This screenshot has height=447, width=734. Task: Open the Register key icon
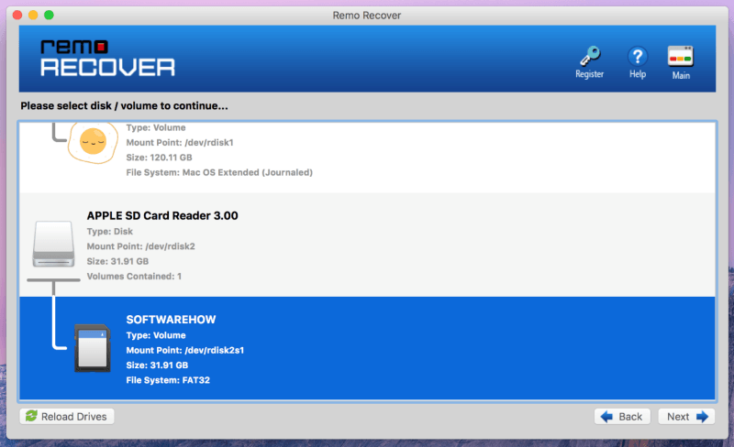pos(590,56)
